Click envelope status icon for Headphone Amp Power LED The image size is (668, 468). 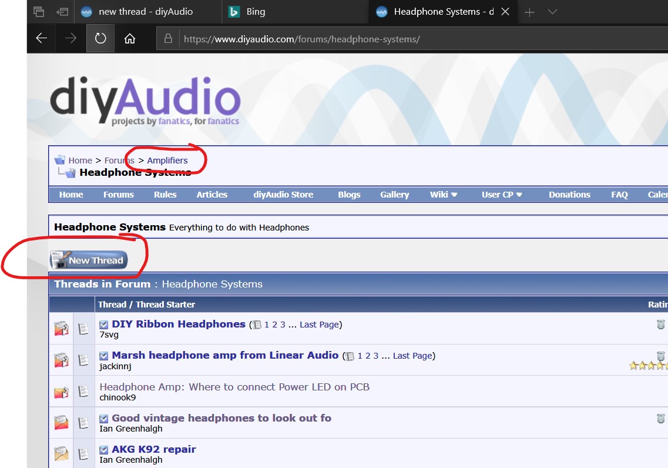point(61,392)
